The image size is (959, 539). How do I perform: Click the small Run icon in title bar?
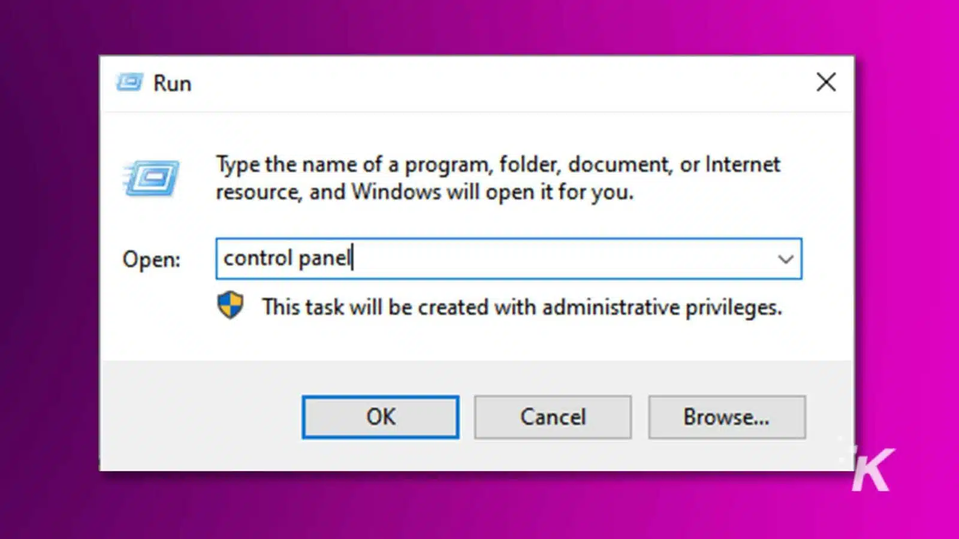129,83
